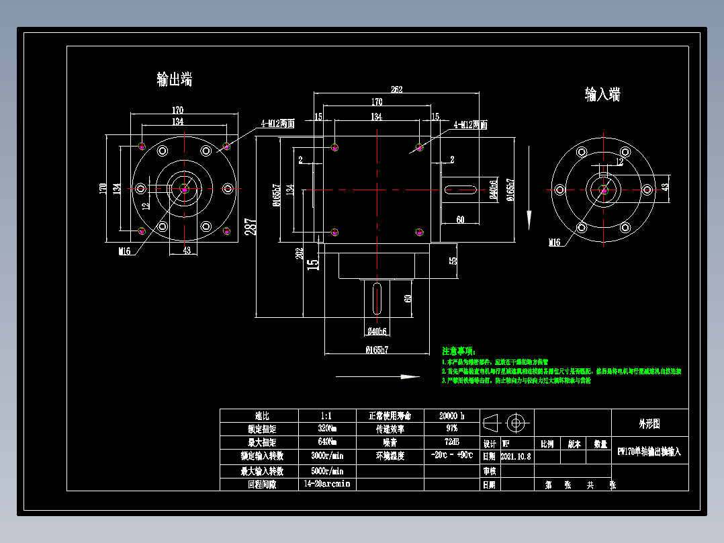The height and width of the screenshot is (543, 724).
Task: Click the third-angle projection symbol
Action: (492, 423)
